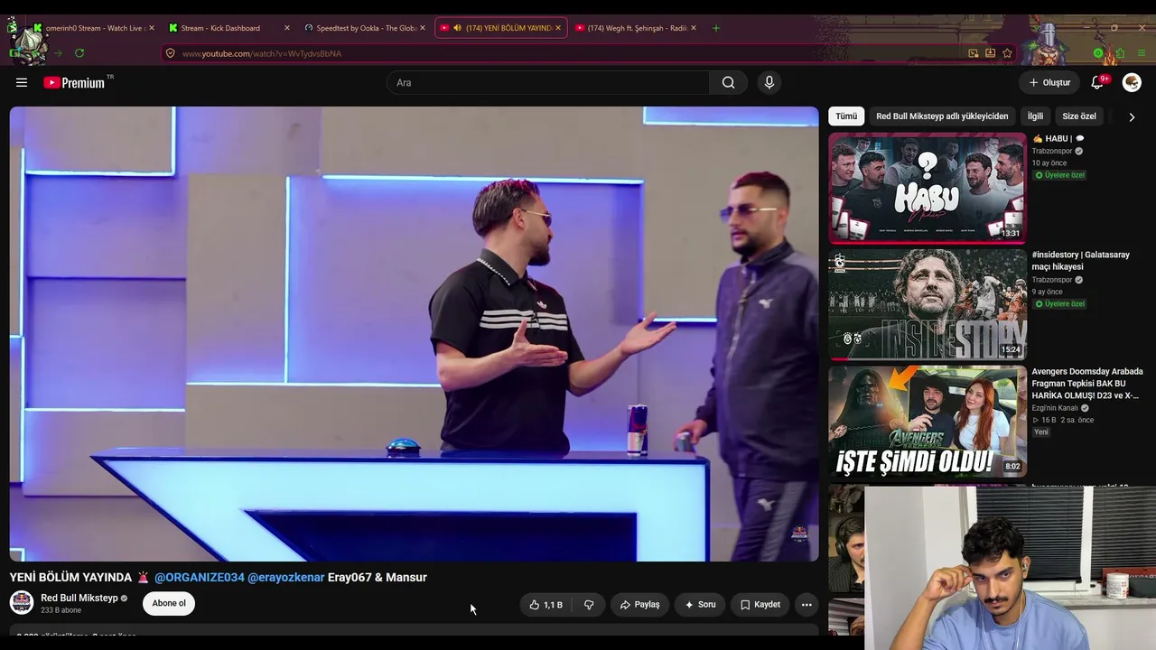1156x650 pixels.
Task: Open #insidestory Galatasaray maçı hikayesi title
Action: [x=1081, y=261]
